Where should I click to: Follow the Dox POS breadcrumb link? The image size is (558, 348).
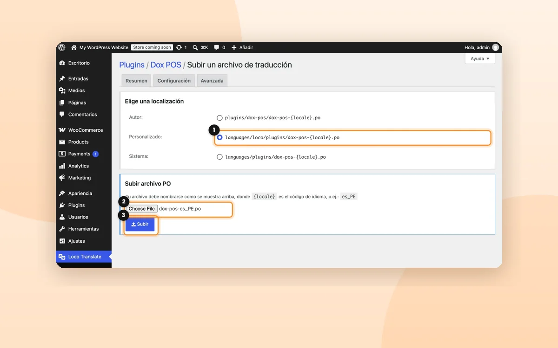(166, 65)
